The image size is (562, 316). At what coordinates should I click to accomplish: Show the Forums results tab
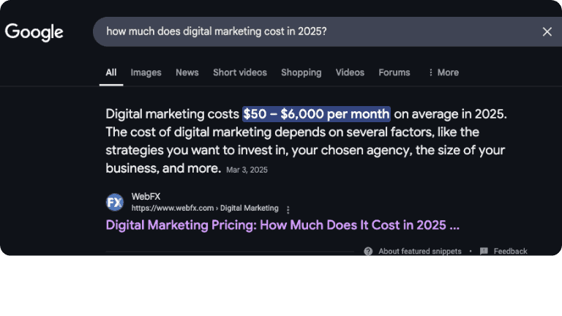[x=394, y=72]
